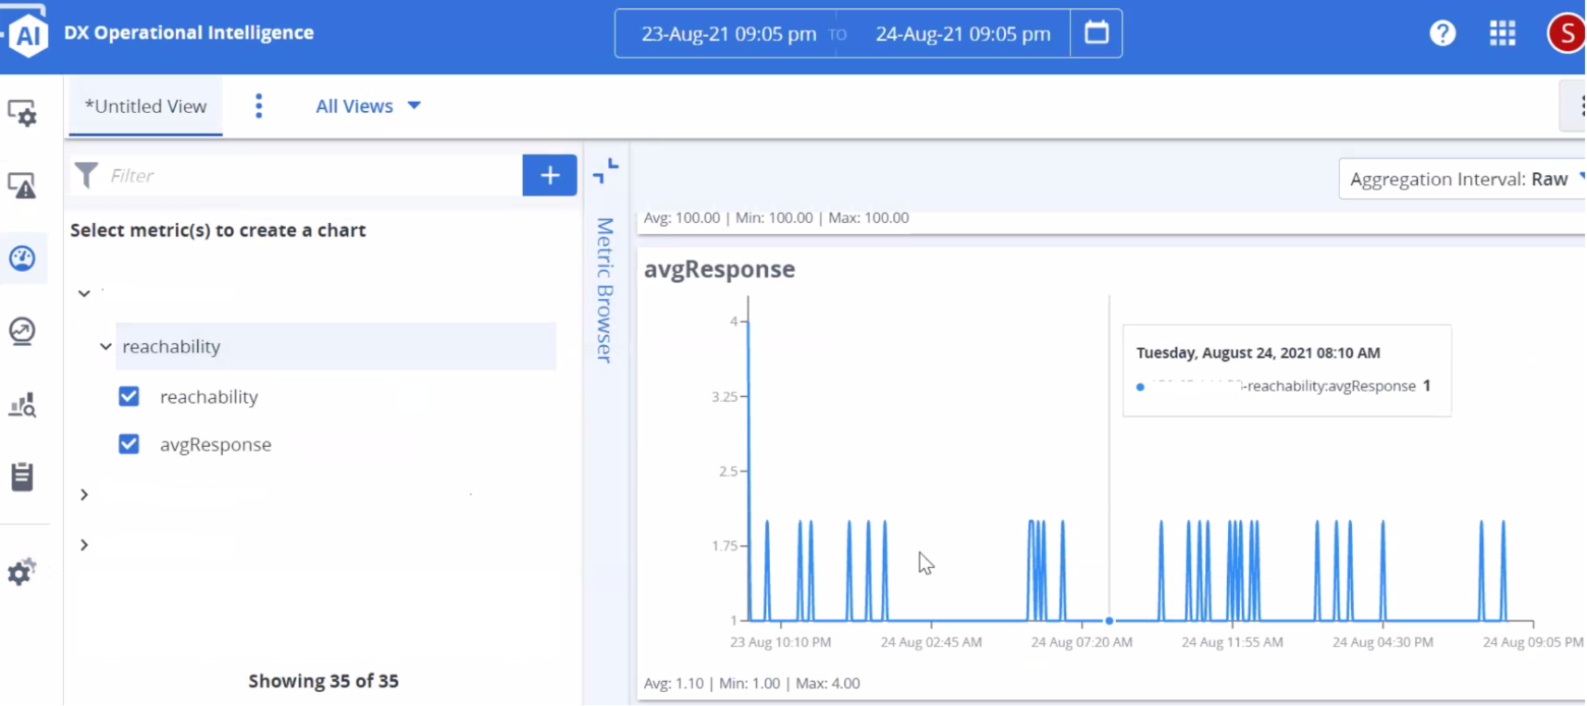This screenshot has width=1587, height=706.
Task: Open the Aggregation Interval dropdown
Action: point(1465,179)
